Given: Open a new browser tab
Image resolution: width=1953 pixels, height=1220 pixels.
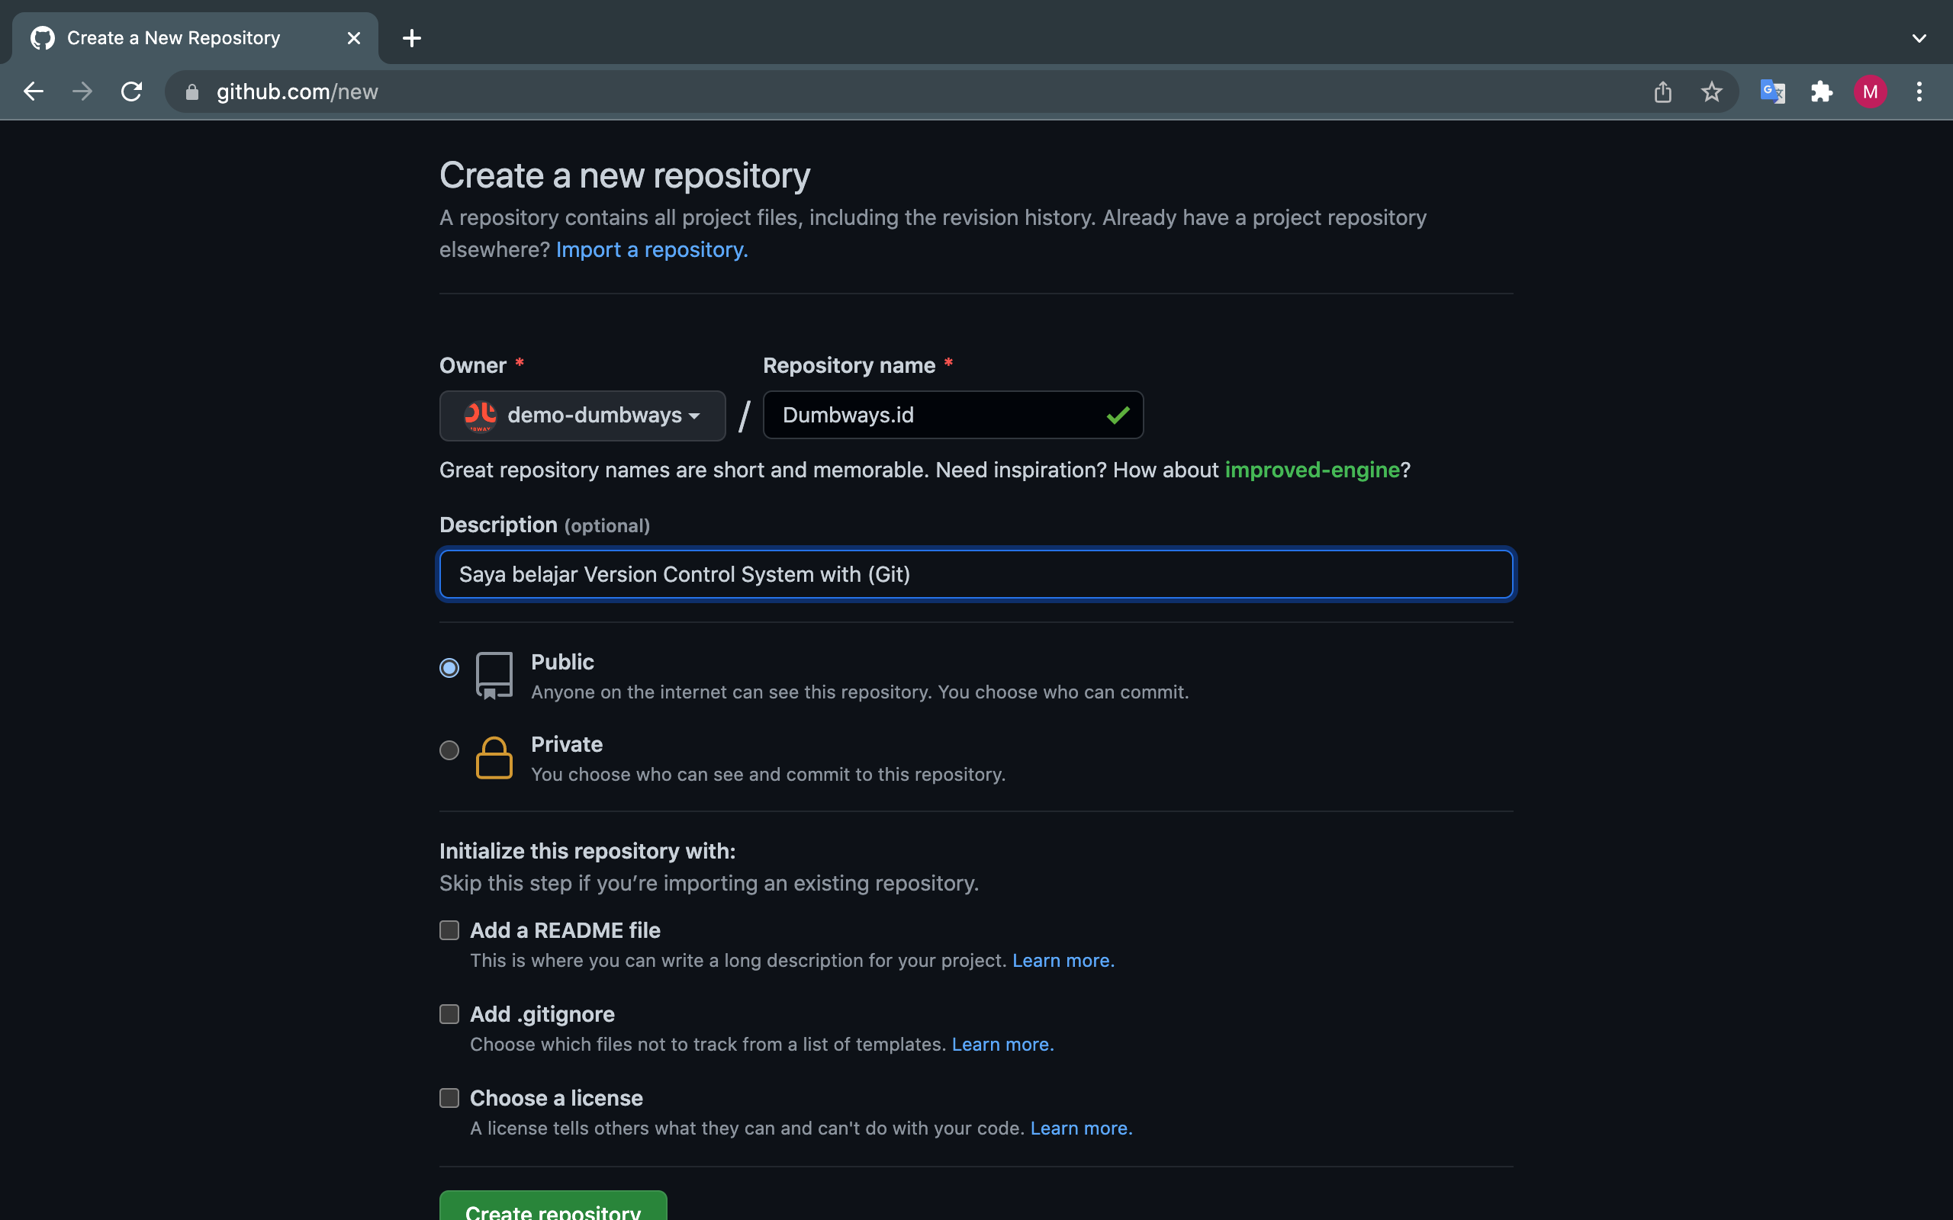Looking at the screenshot, I should [412, 38].
